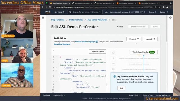This screenshot has width=180, height=101.
Task: Bookmark page with the star icon
Action: [x=159, y=7]
